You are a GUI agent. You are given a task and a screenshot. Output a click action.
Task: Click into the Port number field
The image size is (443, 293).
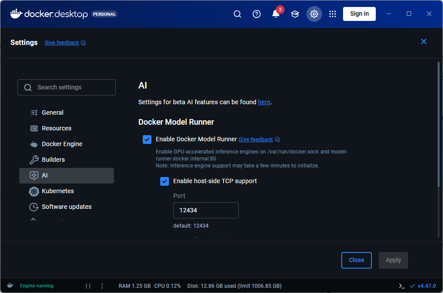206,210
